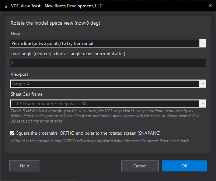Click the 'Viewport' label
Viewport: 216px width, 181px height.
click(20, 74)
